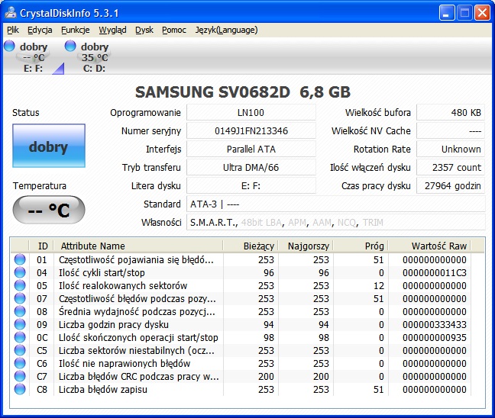Open the Pomoc menu
Image resolution: width=495 pixels, height=418 pixels.
174,30
